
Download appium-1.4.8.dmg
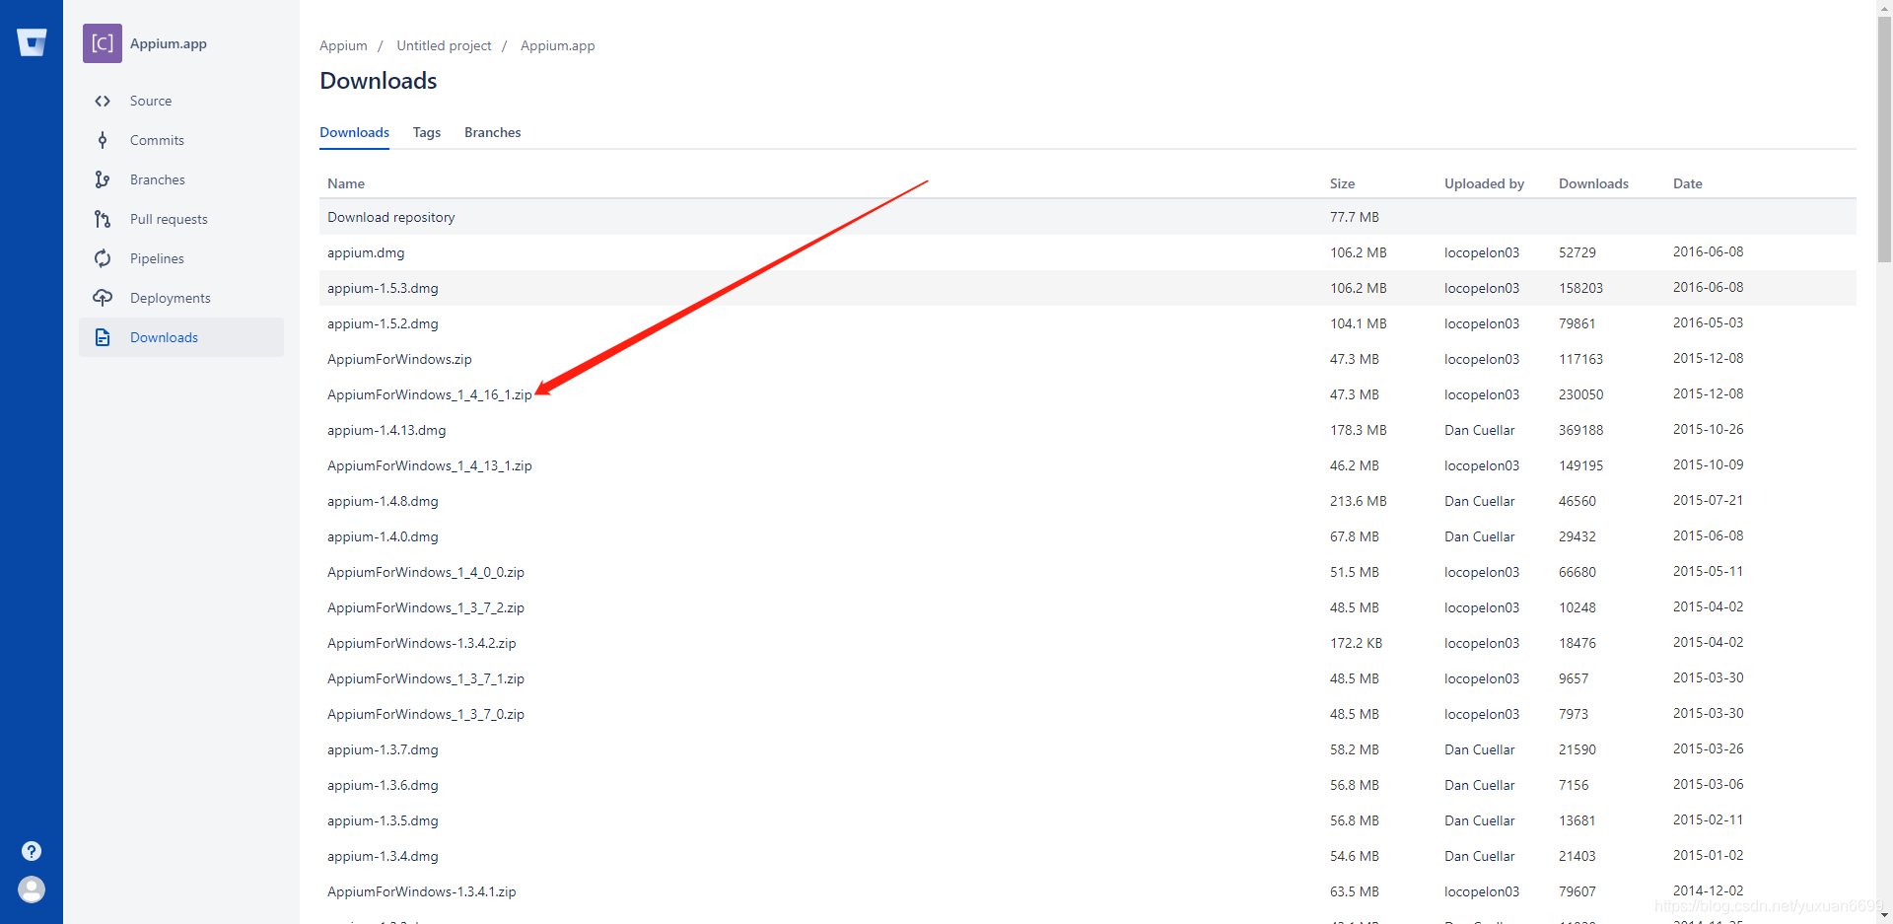click(x=383, y=501)
